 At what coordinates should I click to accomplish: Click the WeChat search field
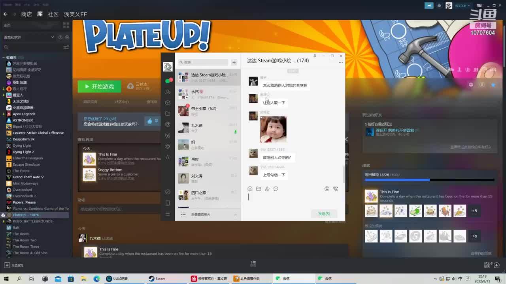point(203,62)
